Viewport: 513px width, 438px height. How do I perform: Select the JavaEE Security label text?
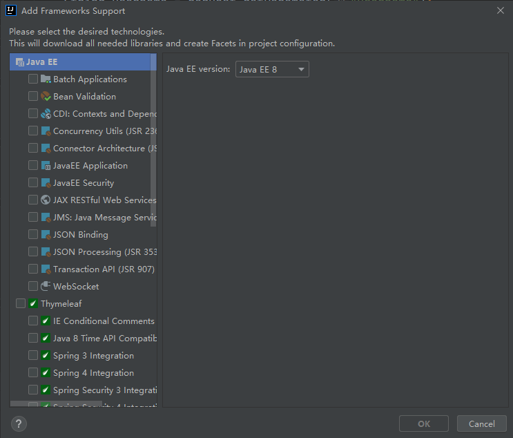84,183
